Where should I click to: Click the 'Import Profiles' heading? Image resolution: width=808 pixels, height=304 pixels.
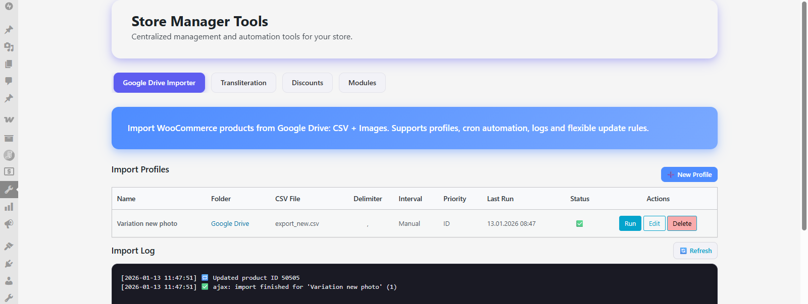(x=140, y=169)
